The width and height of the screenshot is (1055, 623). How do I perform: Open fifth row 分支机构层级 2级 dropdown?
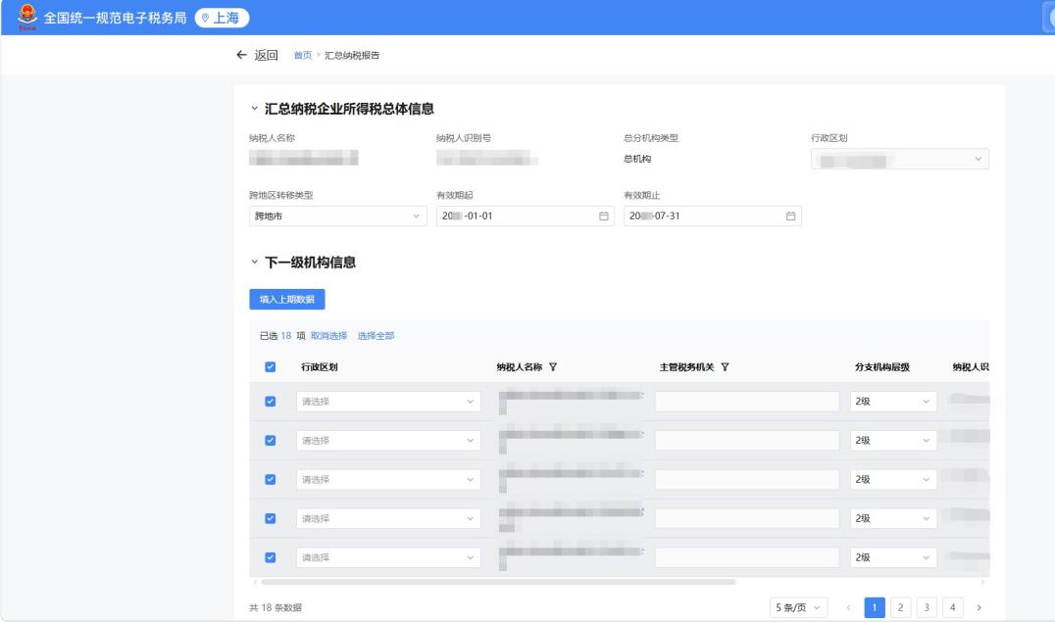(893, 557)
